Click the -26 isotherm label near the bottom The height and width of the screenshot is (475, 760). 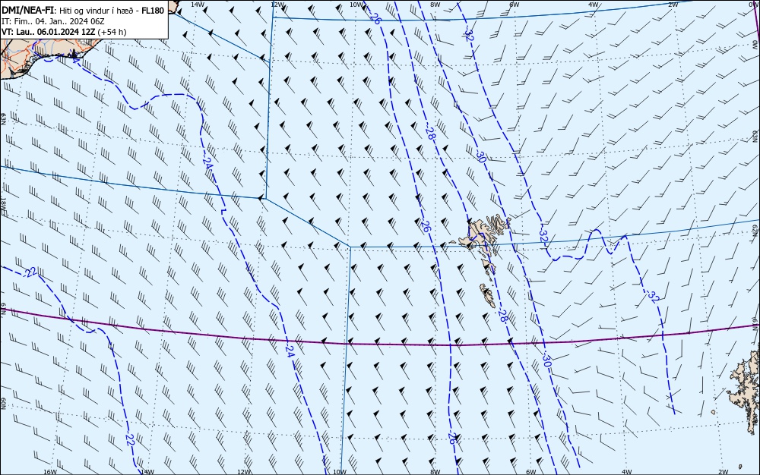click(451, 439)
